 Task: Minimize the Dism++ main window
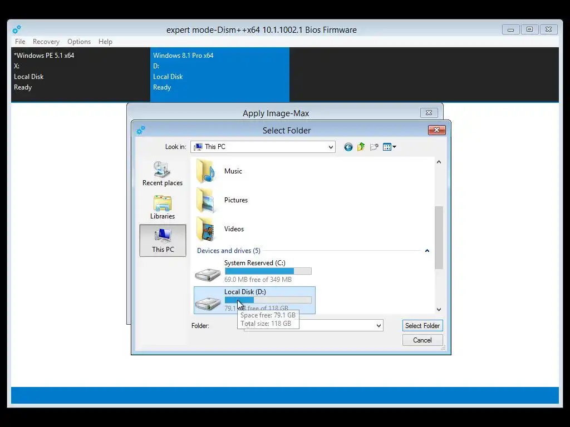[511, 29]
